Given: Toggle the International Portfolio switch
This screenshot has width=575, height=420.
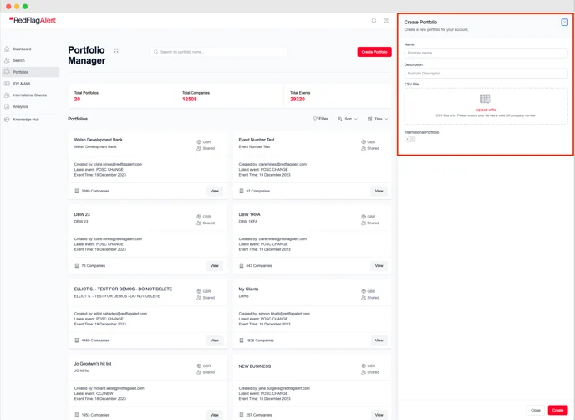Looking at the screenshot, I should click(x=410, y=139).
